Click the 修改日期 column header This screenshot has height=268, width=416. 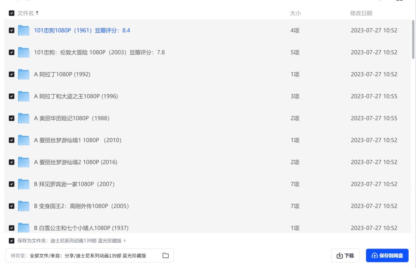(x=361, y=13)
